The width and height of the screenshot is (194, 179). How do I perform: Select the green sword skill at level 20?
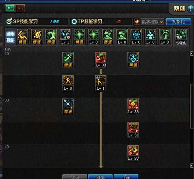coord(68,60)
